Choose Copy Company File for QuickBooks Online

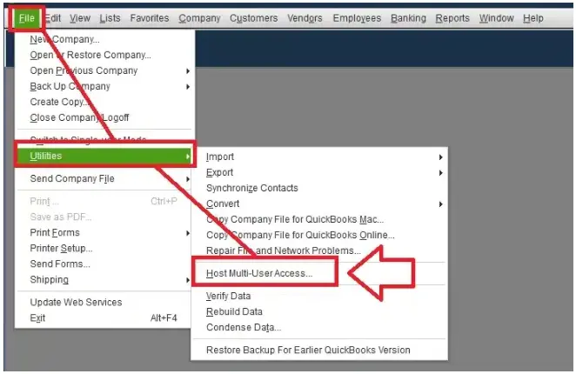[318, 235]
